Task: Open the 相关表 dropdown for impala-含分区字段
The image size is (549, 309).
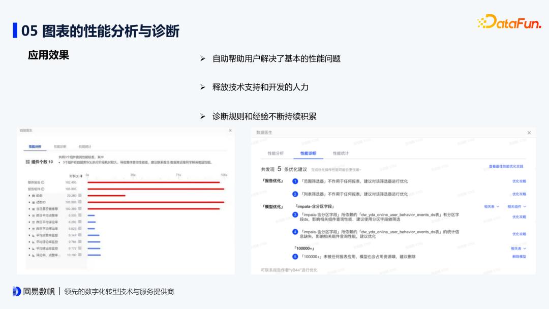Action: point(490,207)
